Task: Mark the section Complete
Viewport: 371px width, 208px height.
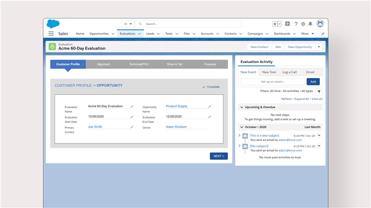Action: coord(211,87)
